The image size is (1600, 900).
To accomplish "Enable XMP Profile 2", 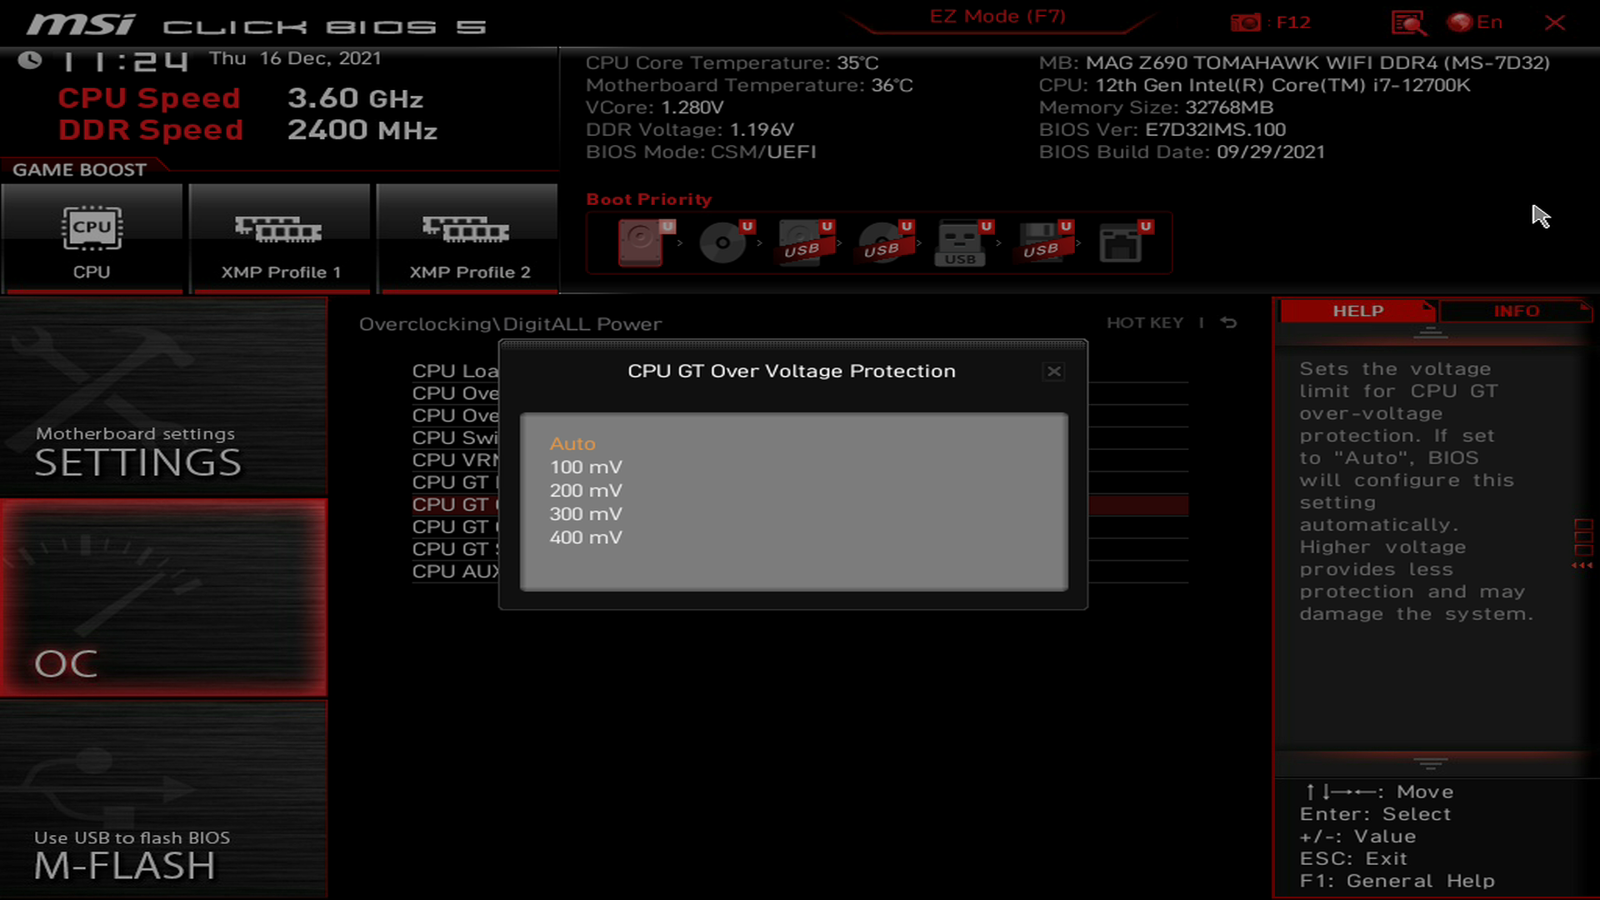I will (467, 239).
